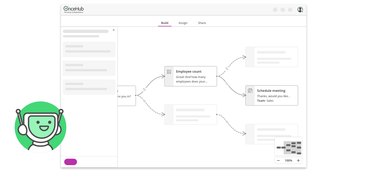The height and width of the screenshot is (173, 367).
Task: Click the calendar icon on Schedule meeting node
Action: (250, 90)
